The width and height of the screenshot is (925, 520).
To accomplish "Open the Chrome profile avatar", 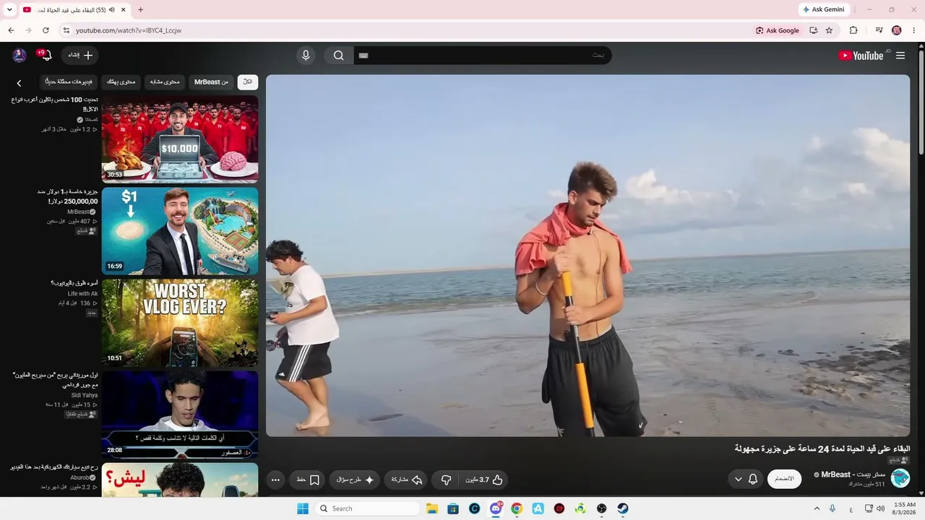I will click(x=897, y=30).
